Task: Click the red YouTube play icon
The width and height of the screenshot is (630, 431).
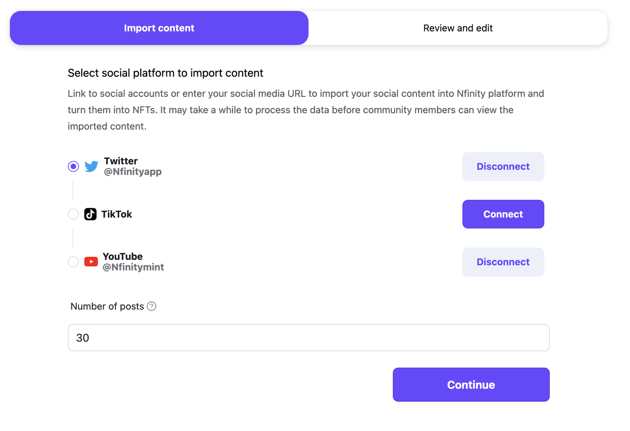Action: tap(91, 262)
